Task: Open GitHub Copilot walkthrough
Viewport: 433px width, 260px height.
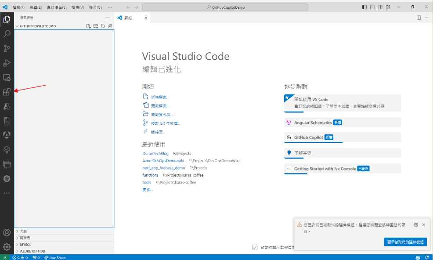Action: click(x=343, y=137)
